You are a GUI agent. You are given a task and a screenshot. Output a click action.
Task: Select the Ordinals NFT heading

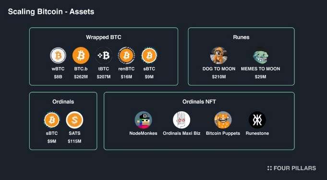point(199,102)
